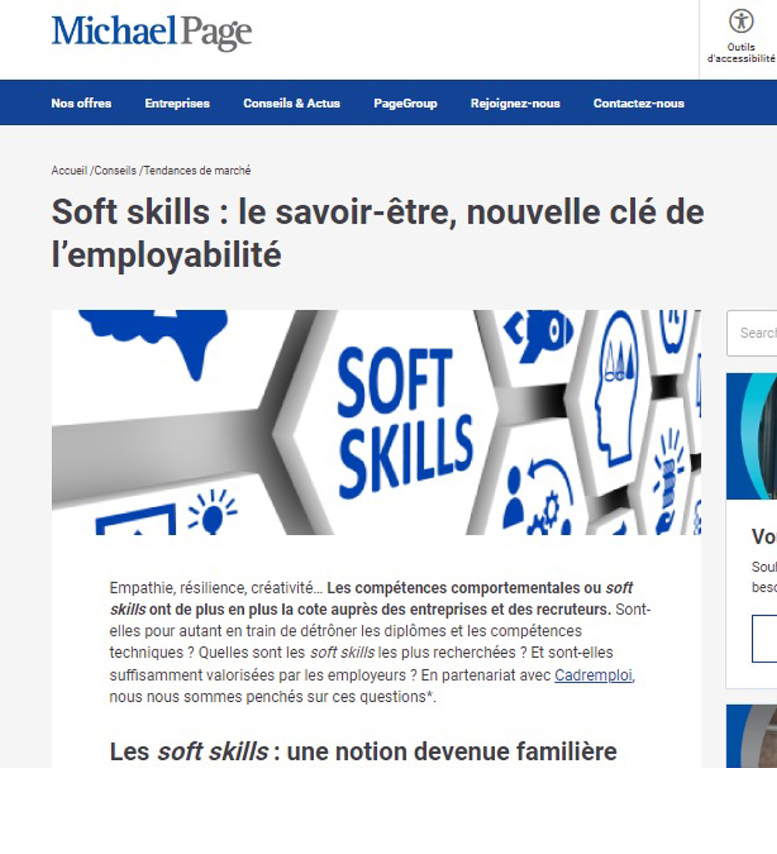Viewport: 777px width, 854px height.
Task: Go to Contactez-nous
Action: [639, 103]
